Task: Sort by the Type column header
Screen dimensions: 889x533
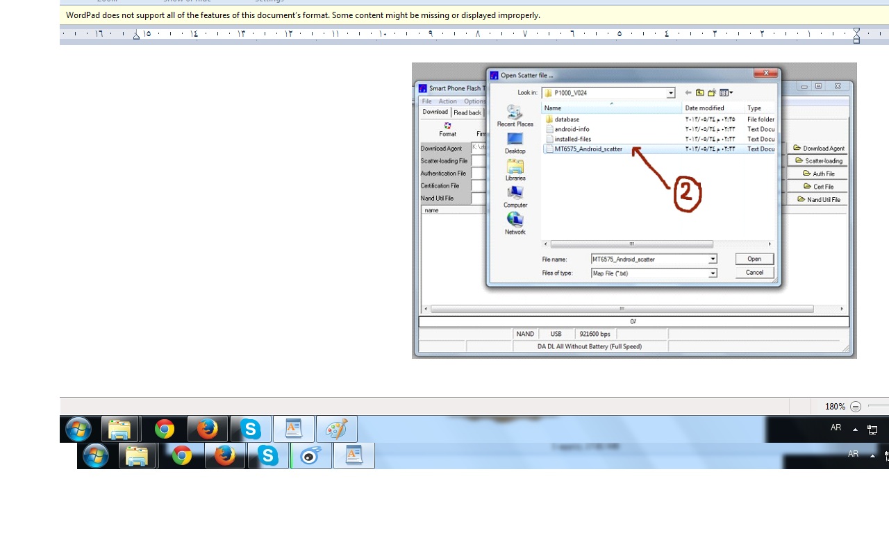Action: pos(760,108)
